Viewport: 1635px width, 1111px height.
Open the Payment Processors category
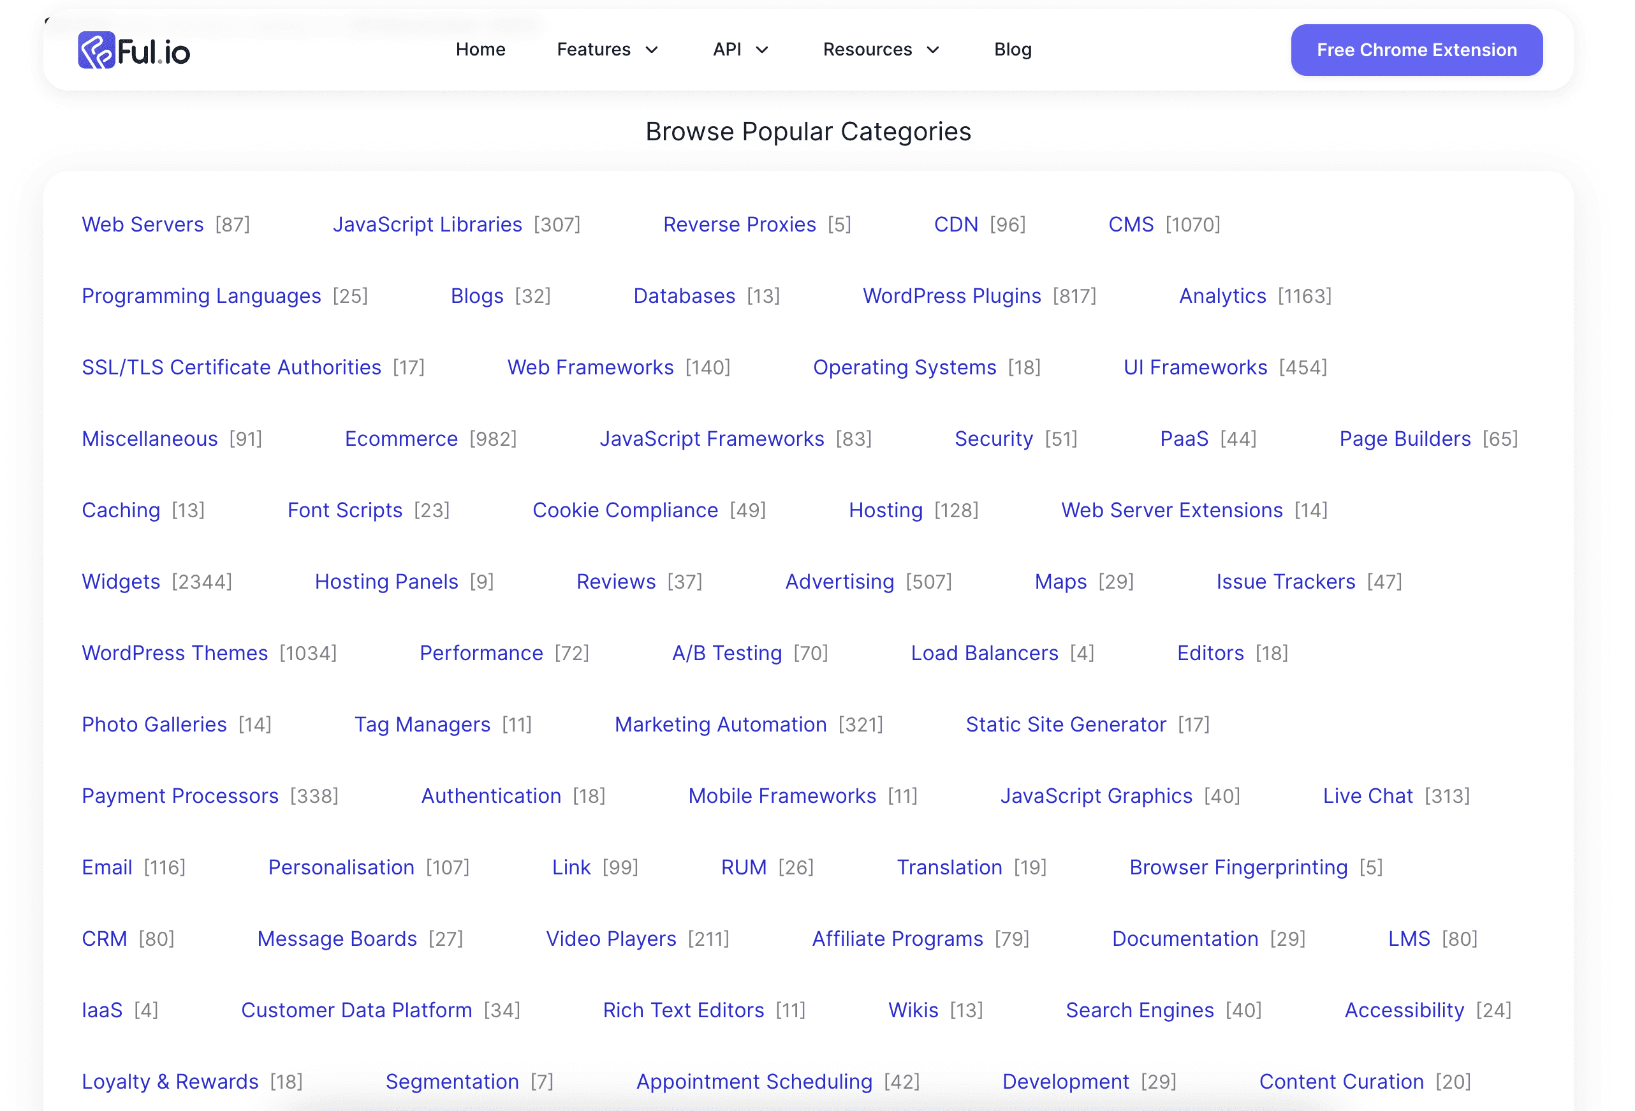coord(180,797)
